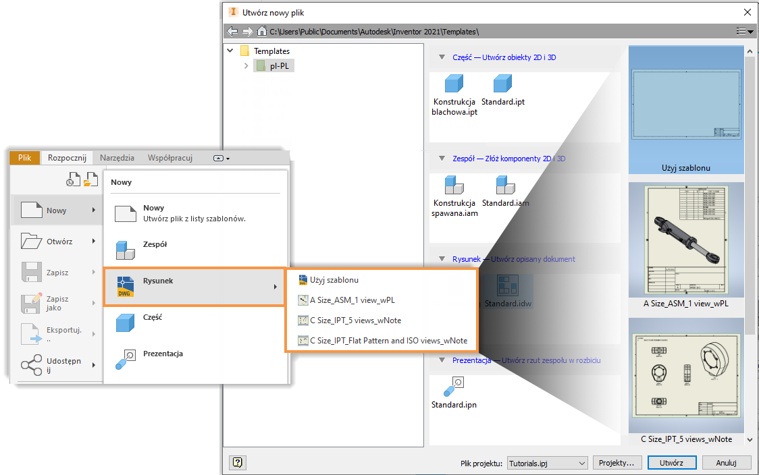The image size is (759, 475).
Task: Click the Rysunek entry label in Nowy list
Action: [158, 281]
